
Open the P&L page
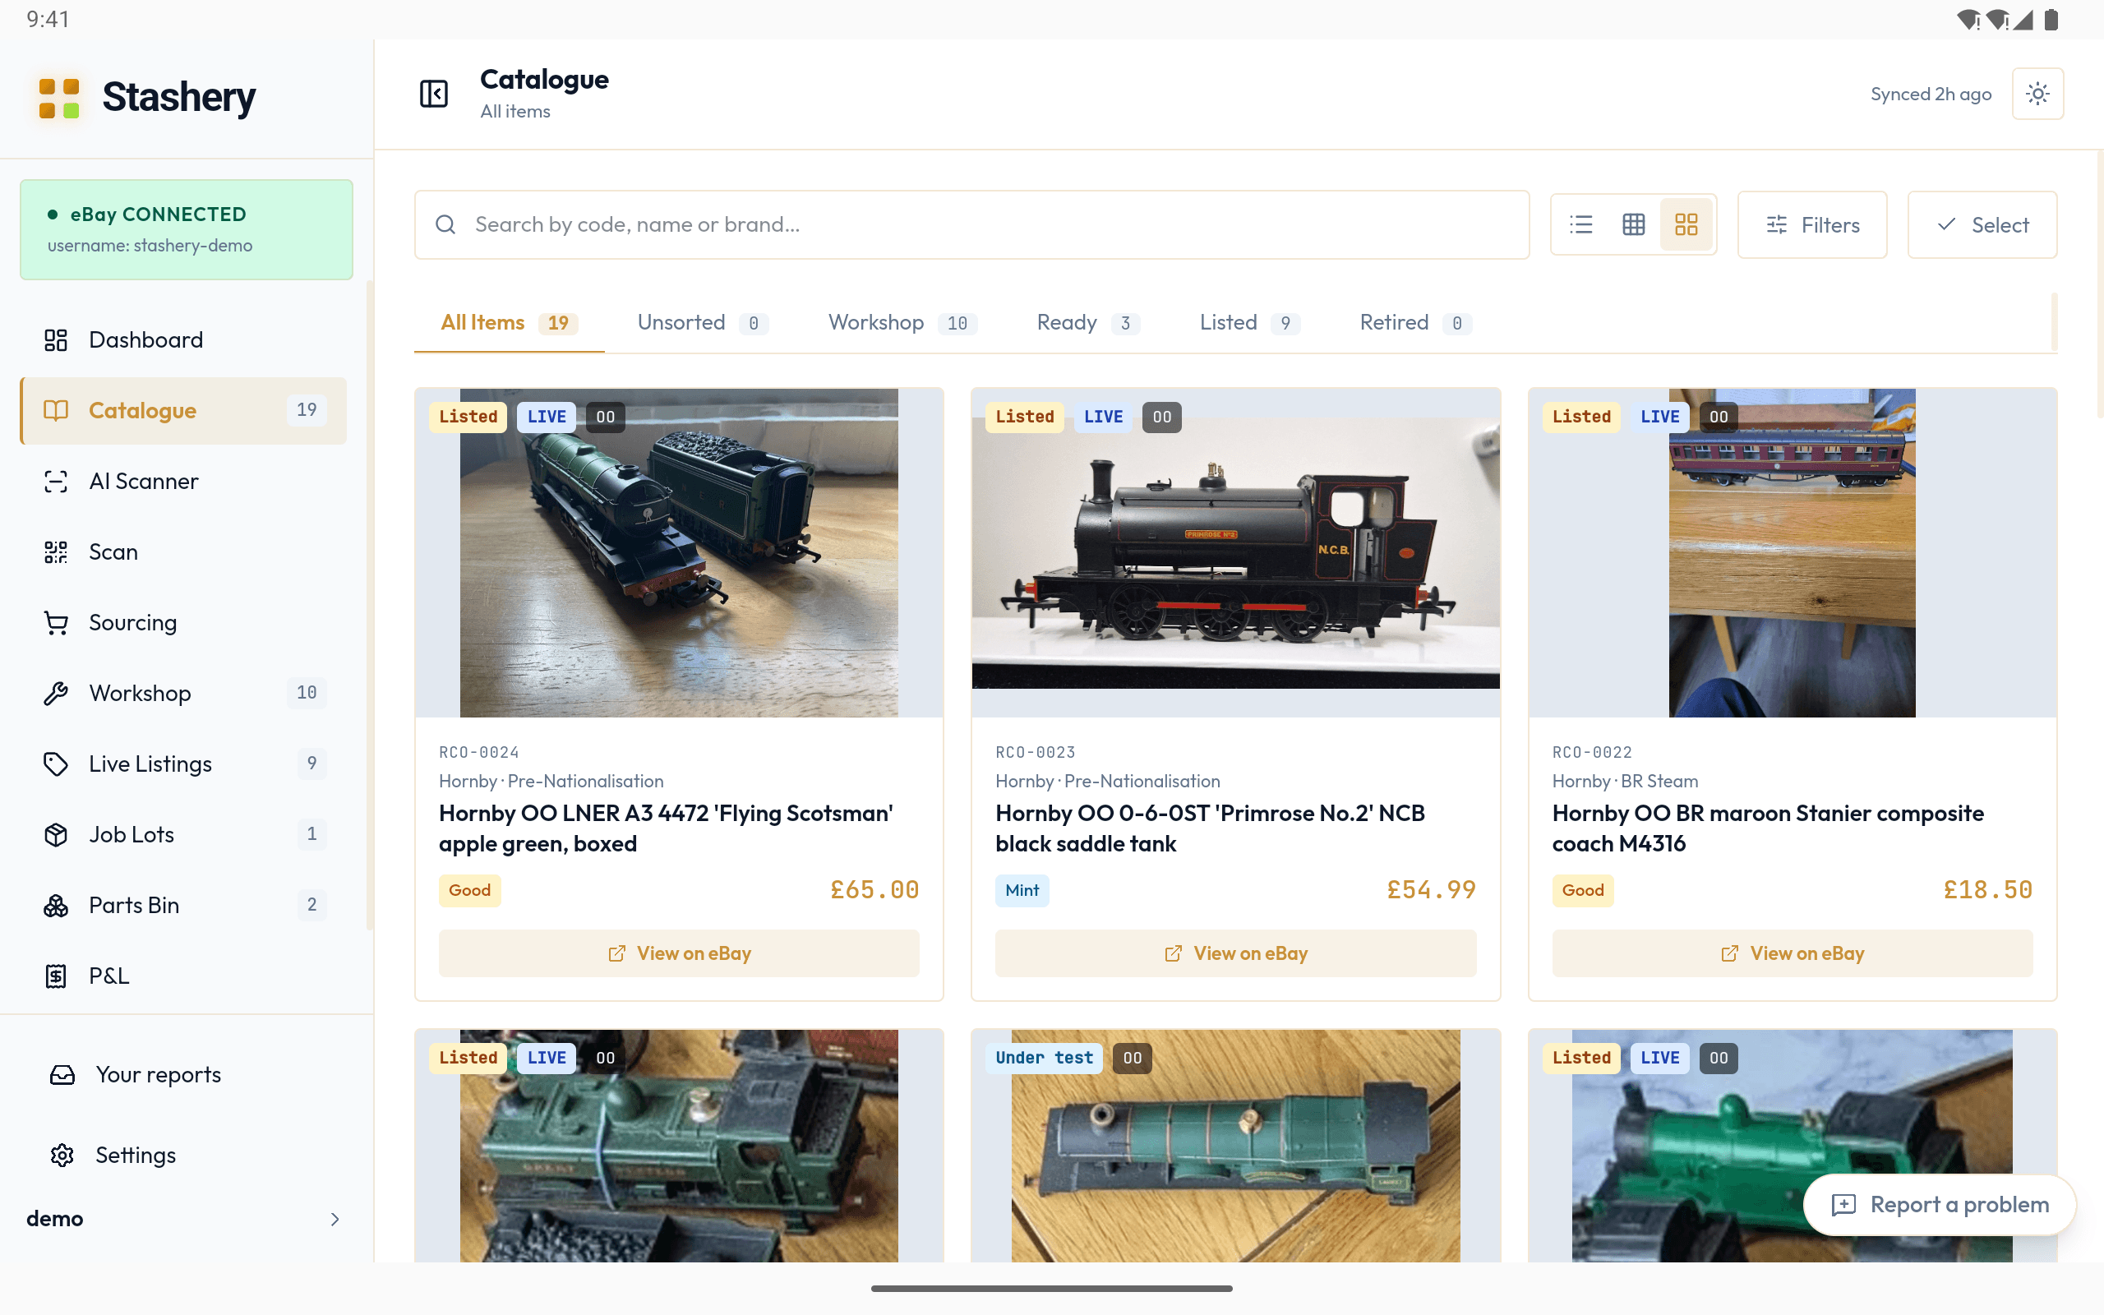(183, 976)
